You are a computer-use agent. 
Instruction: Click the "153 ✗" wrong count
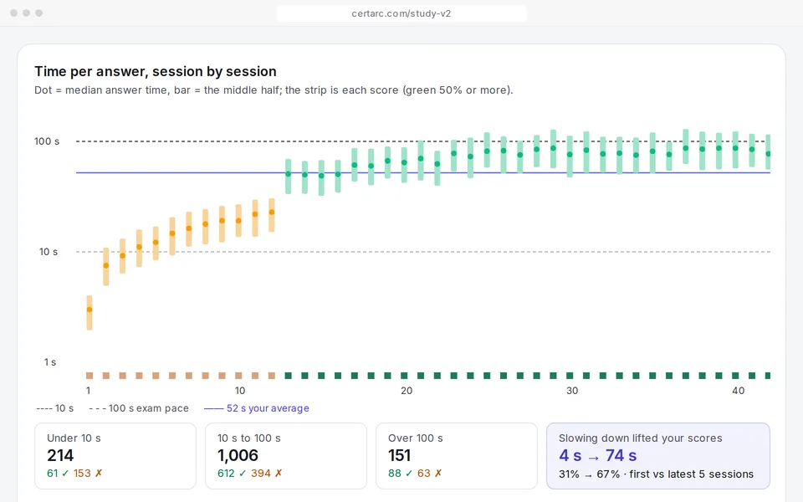[x=88, y=474]
